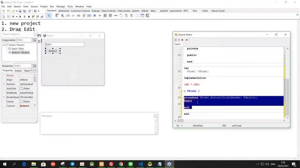Click the Stop debug icon
This screenshot has height=168, width=300.
click(x=29, y=17)
